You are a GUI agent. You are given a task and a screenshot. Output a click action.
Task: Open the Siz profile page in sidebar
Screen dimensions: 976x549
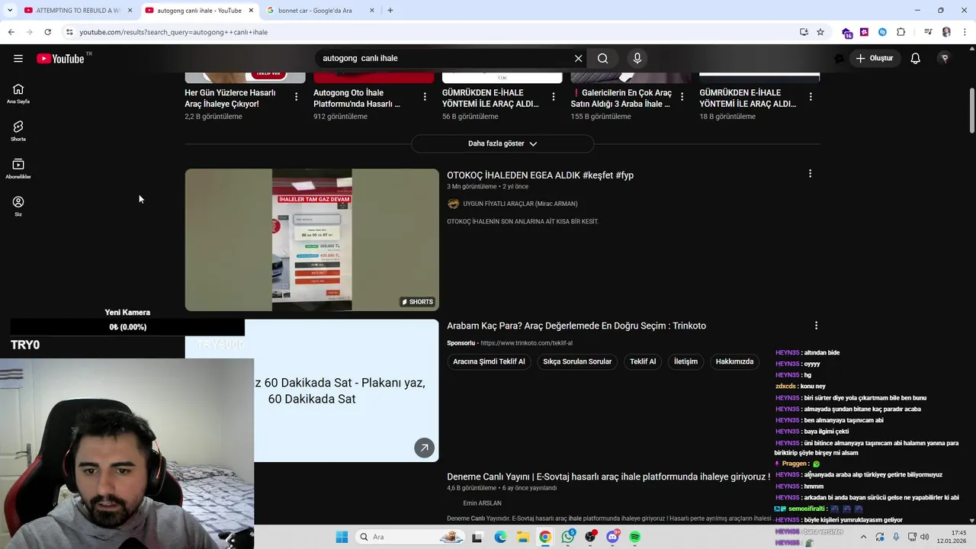tap(18, 206)
